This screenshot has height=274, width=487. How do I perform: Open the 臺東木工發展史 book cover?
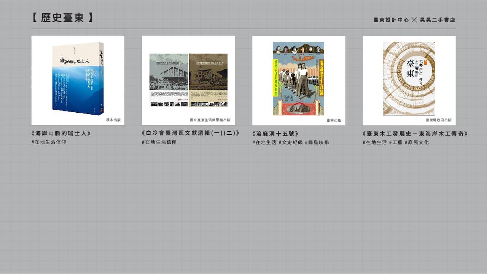409,78
